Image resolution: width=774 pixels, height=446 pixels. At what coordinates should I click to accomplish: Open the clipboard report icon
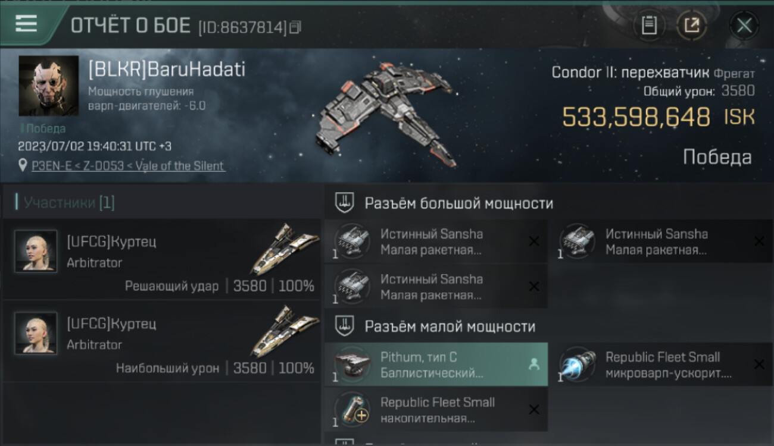pyautogui.click(x=649, y=25)
